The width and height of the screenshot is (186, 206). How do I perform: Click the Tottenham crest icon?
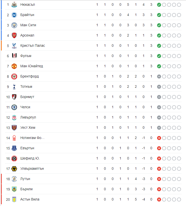[14, 86]
